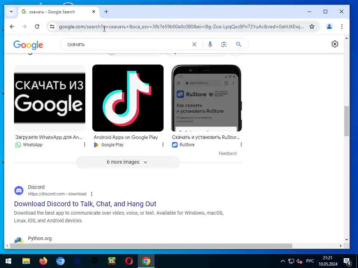The width and height of the screenshot is (358, 268).
Task: Open more options for RuStore image
Action: click(241, 144)
